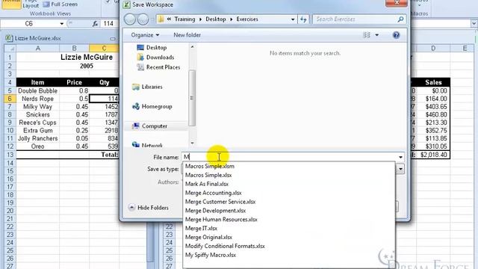478x269 pixels.
Task: Choose Merge Accounting.xlsx suggestion
Action: coord(214,193)
